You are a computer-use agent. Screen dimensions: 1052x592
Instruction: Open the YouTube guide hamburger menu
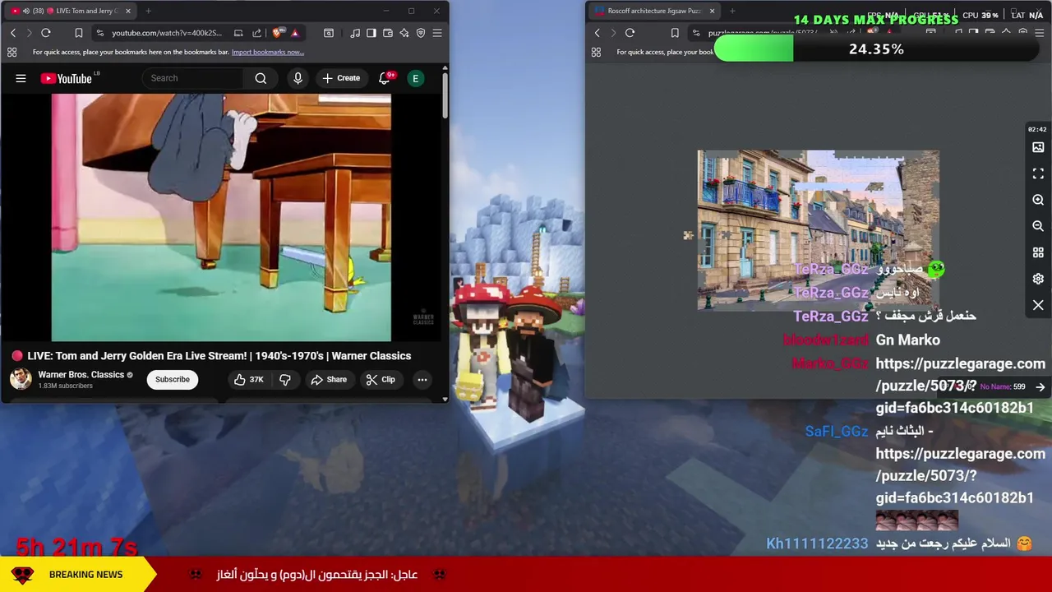click(21, 78)
